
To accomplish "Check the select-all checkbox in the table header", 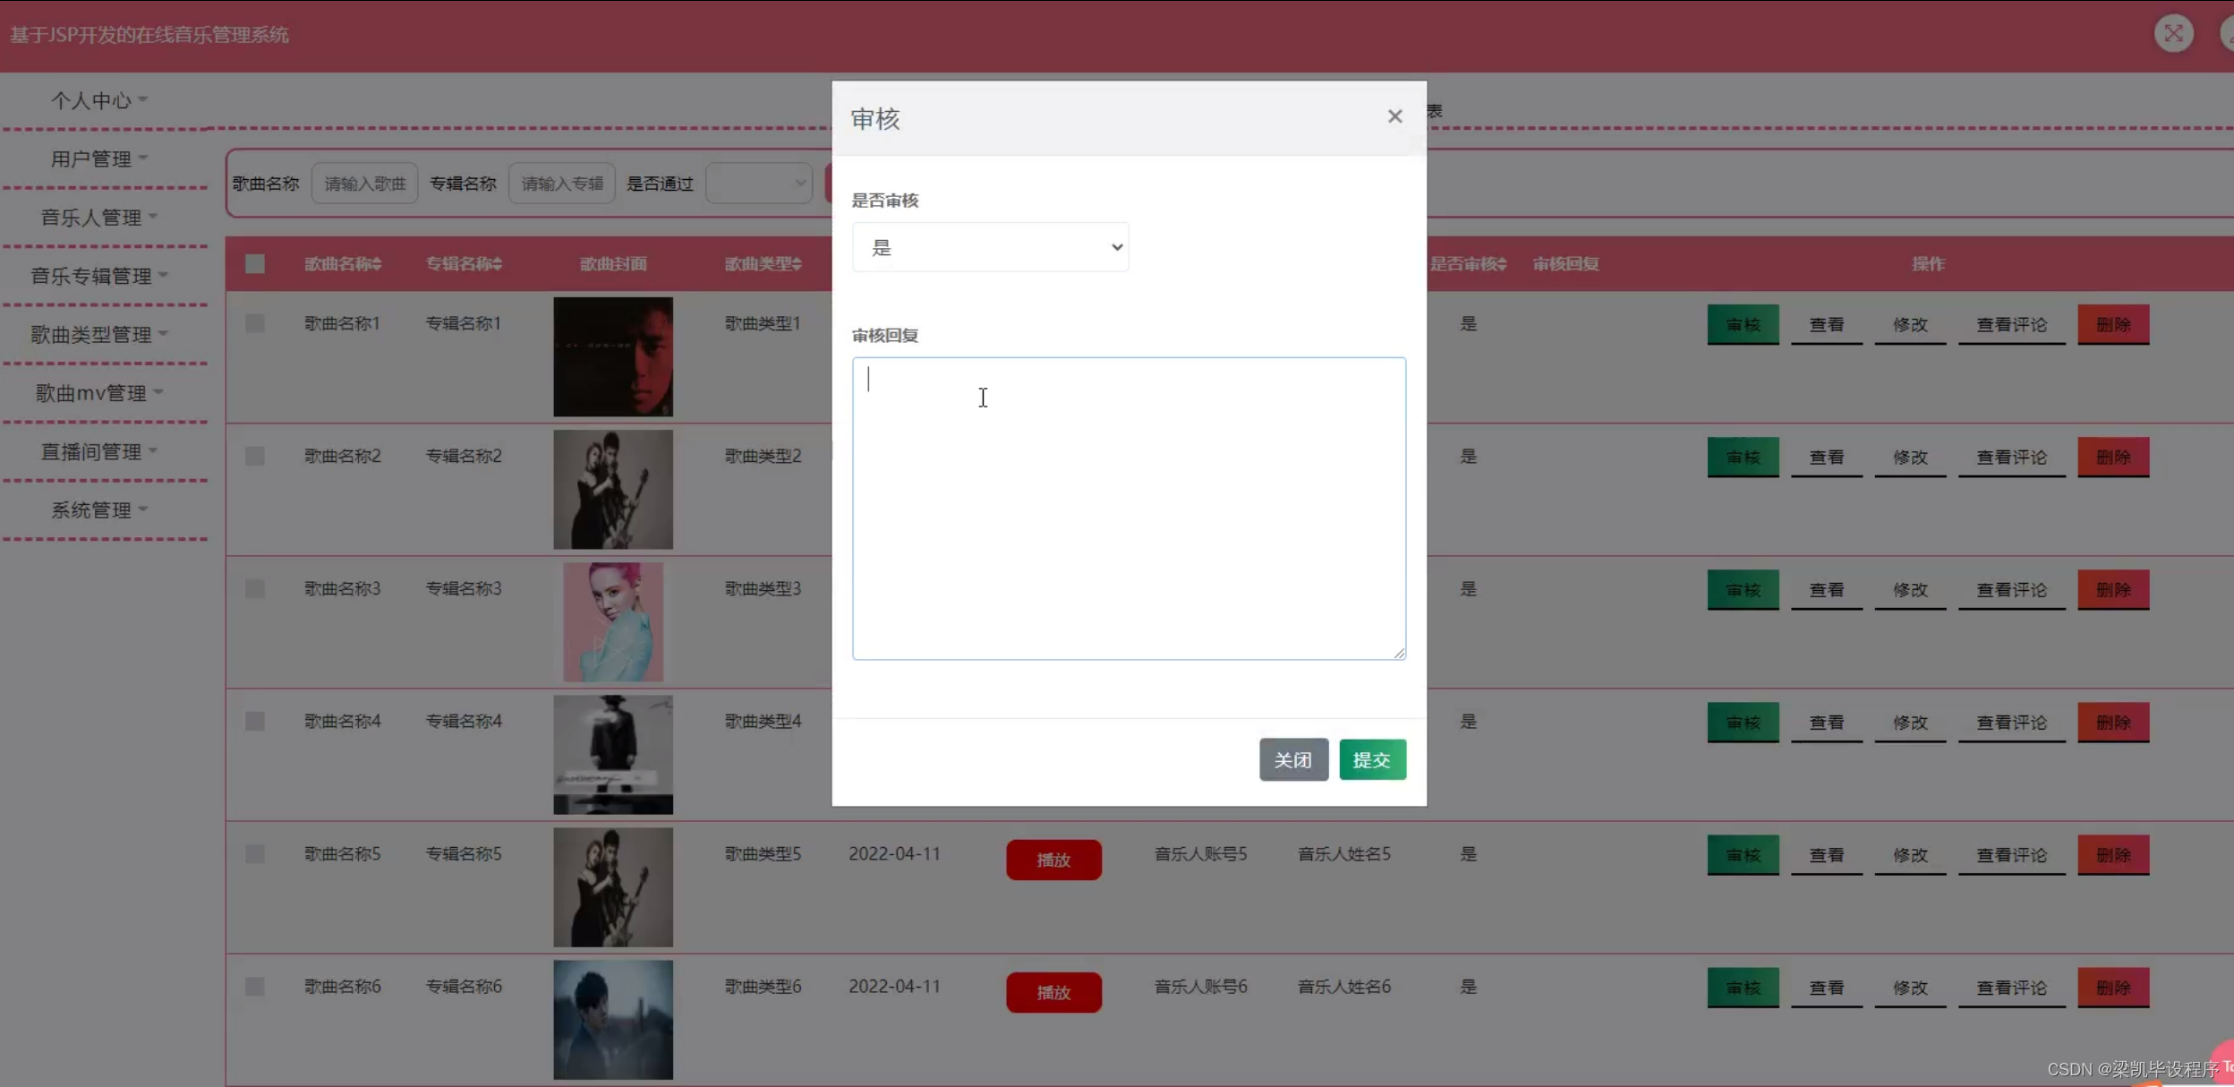I will tap(254, 263).
